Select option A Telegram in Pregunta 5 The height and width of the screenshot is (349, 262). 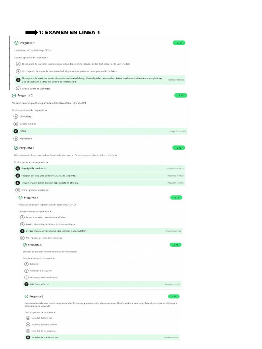[x=27, y=264]
